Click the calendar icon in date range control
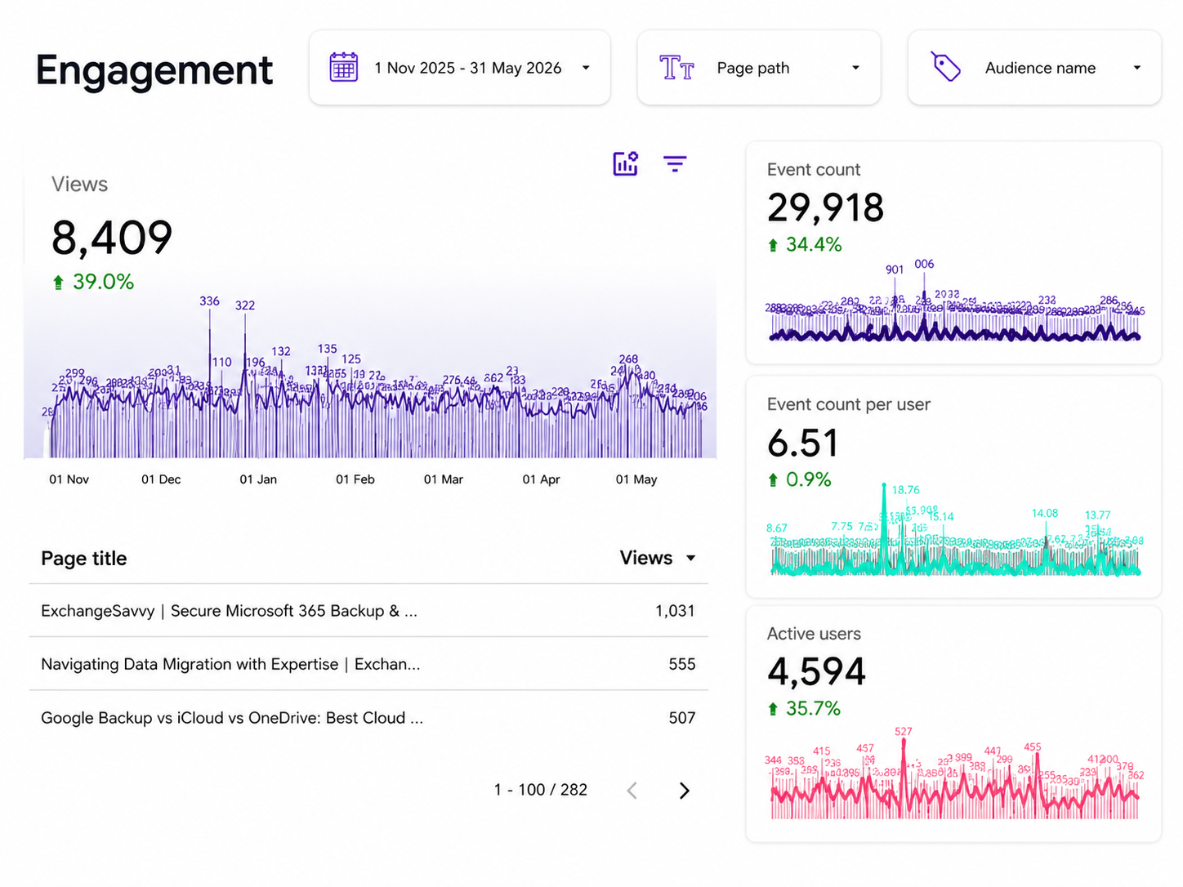Screen dimensions: 1183x887 point(344,67)
